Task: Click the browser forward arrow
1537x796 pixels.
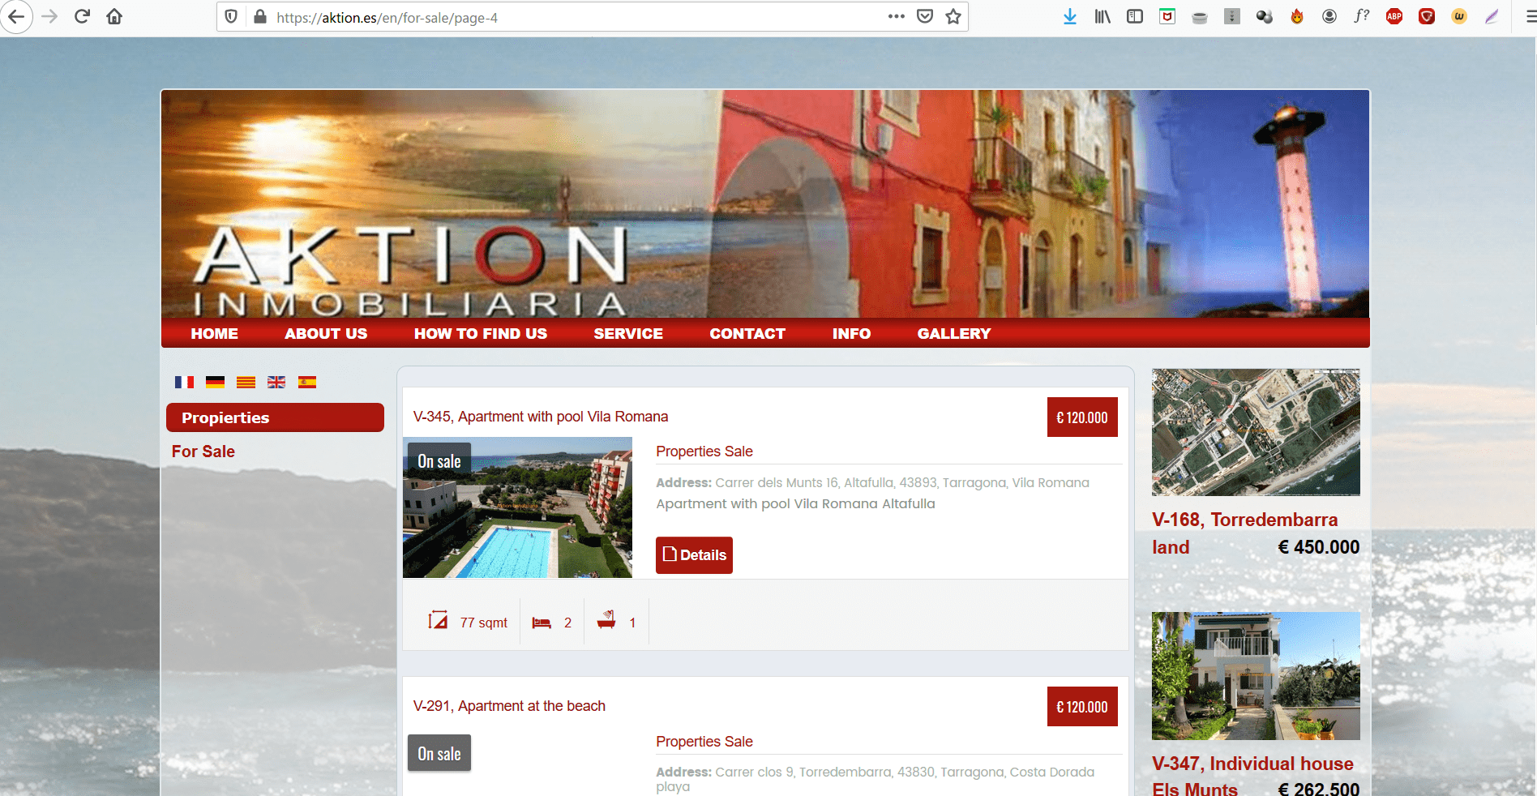Action: (x=49, y=16)
